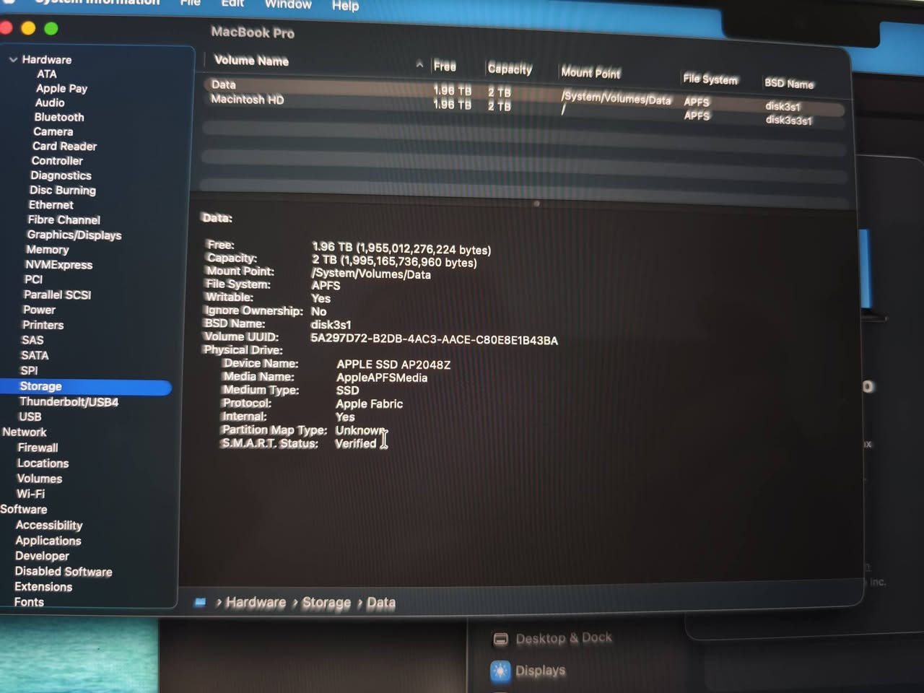Click the S.M.A.R.T. Status Verified value
Image resolution: width=924 pixels, height=693 pixels.
tap(356, 443)
